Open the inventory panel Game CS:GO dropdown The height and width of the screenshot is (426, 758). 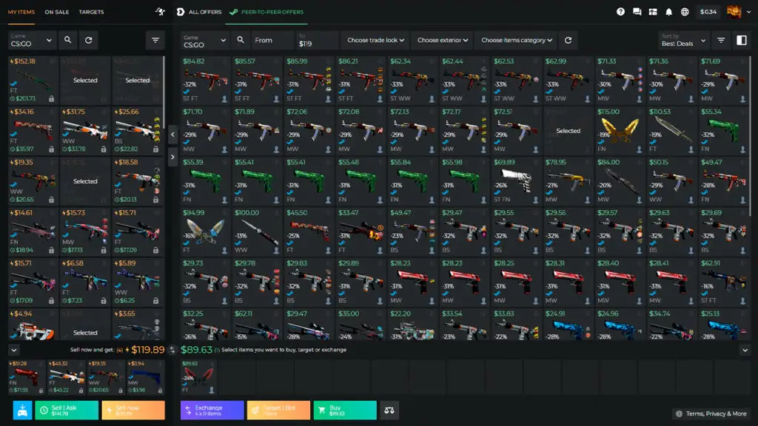coord(31,40)
